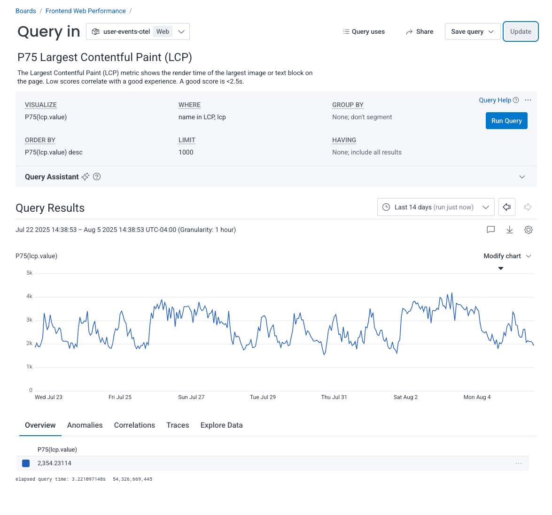Open the query builder three-dots menu
This screenshot has width=552, height=515.
pyautogui.click(x=528, y=100)
